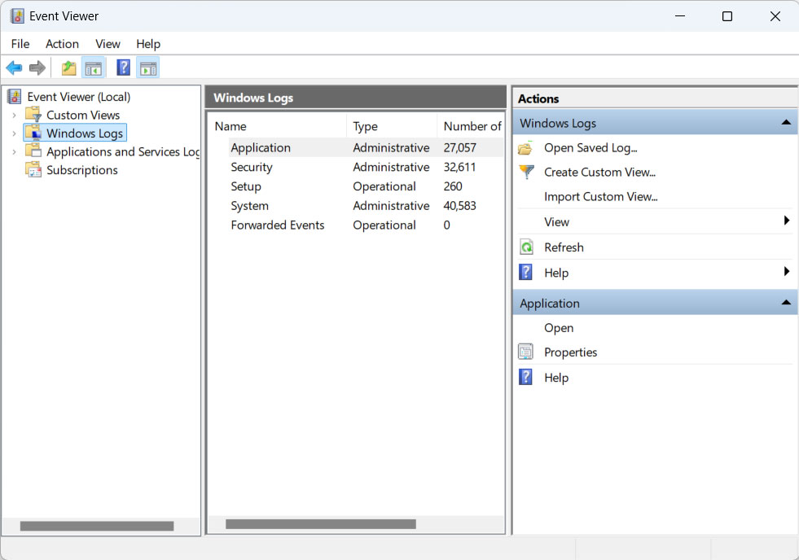Open the View submenu arrow in Actions pane
This screenshot has height=560, width=799.
[x=786, y=221]
